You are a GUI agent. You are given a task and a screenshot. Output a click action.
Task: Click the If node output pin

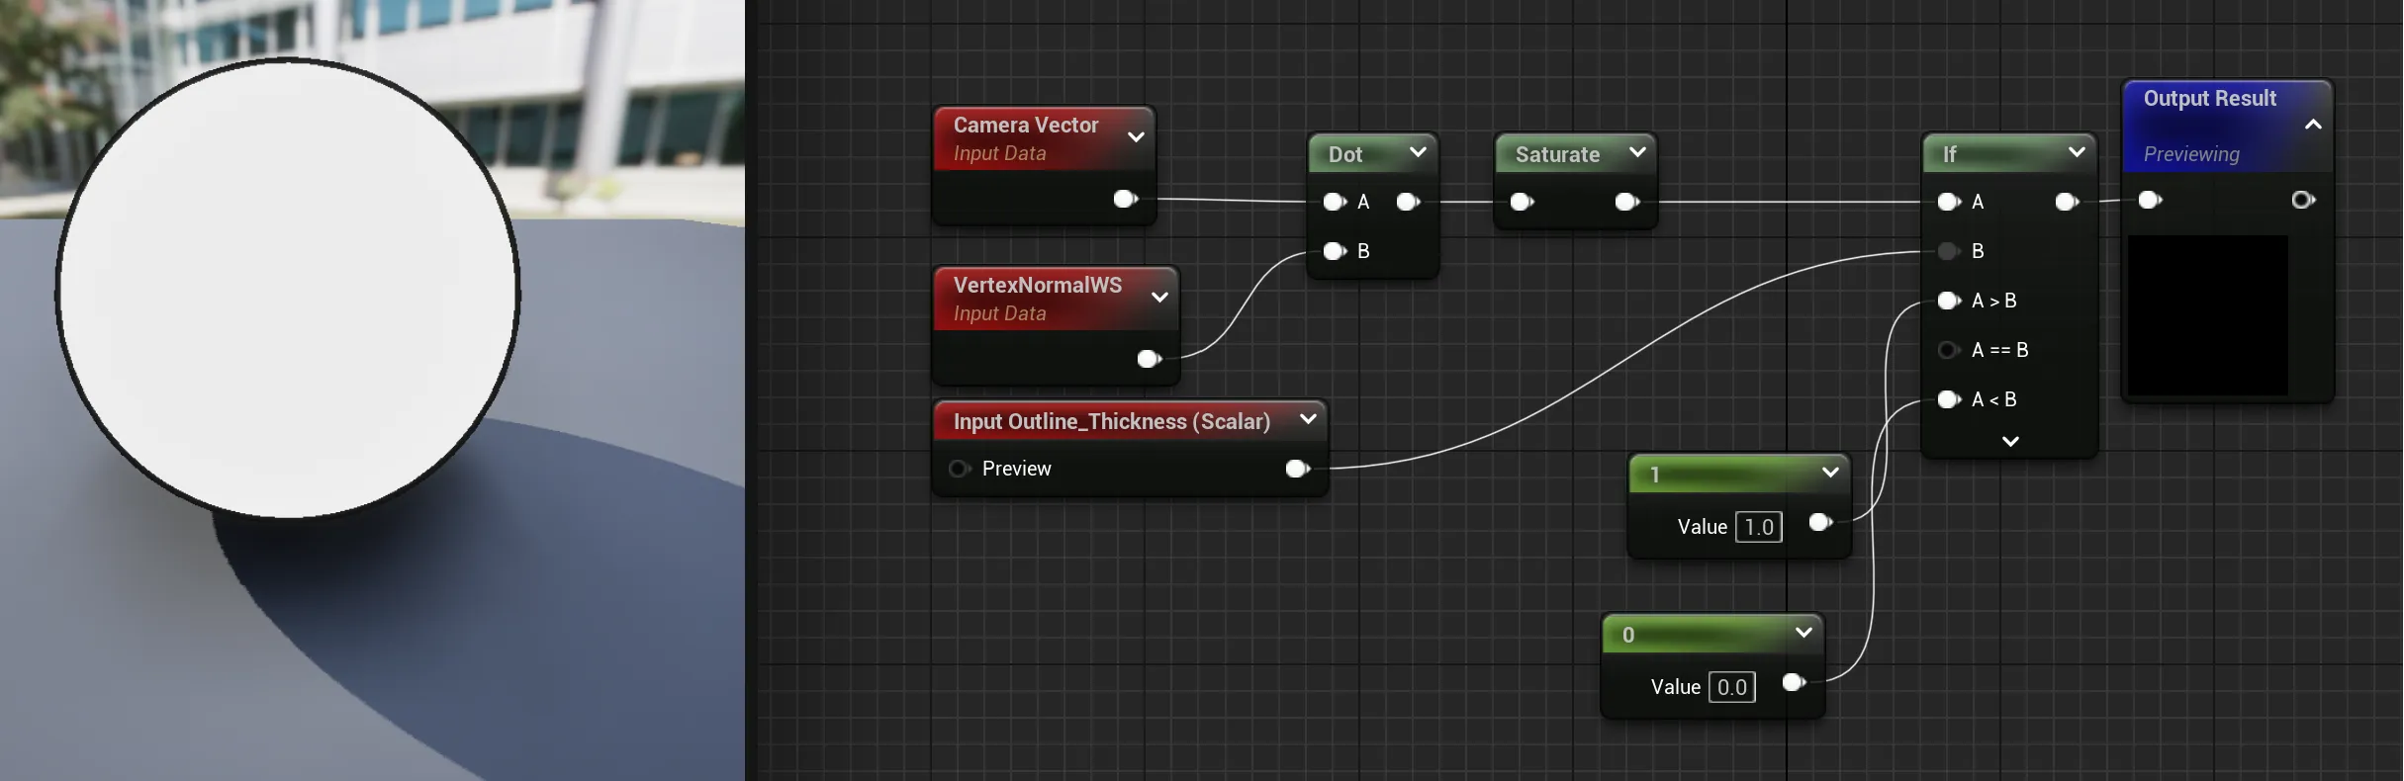point(2067,202)
